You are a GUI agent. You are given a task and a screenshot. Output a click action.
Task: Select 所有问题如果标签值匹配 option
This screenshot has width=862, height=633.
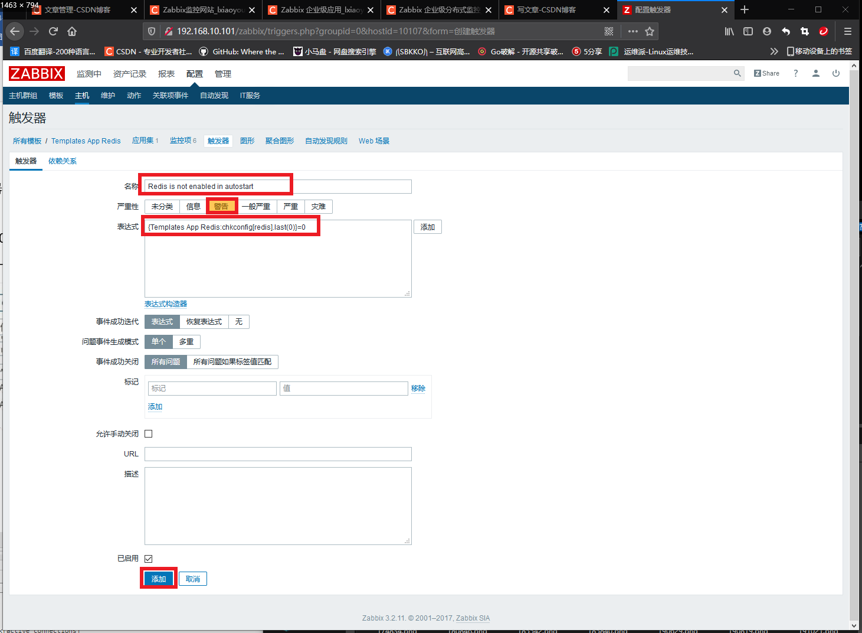(x=232, y=362)
